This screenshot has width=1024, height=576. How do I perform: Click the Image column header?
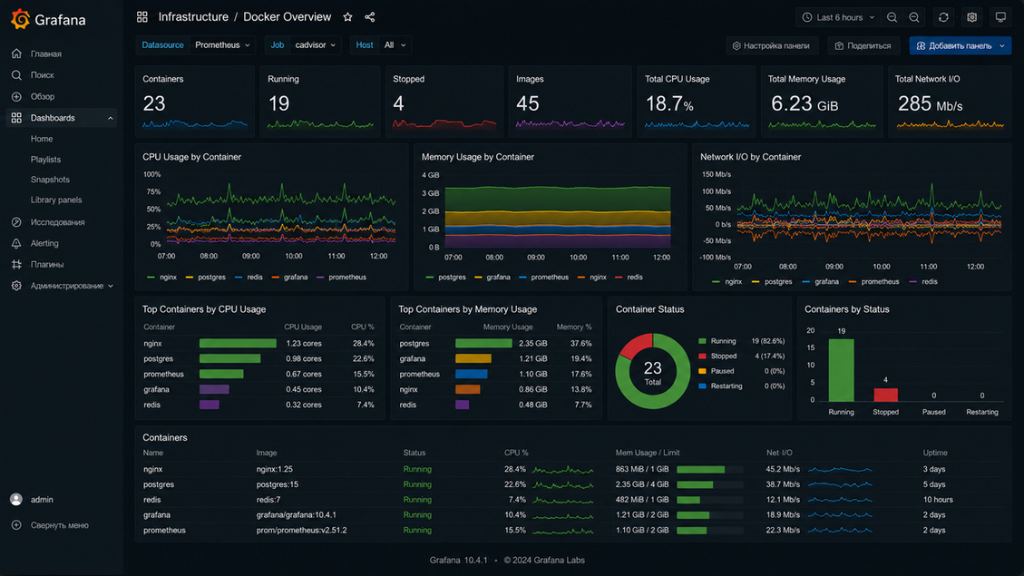[x=267, y=453]
